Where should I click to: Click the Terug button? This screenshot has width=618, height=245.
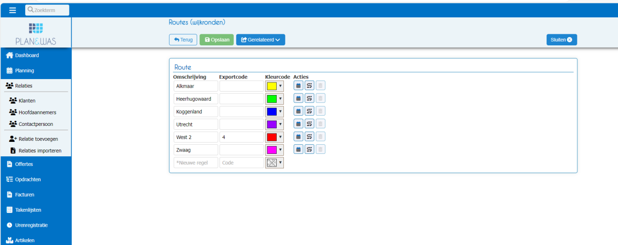tap(183, 40)
